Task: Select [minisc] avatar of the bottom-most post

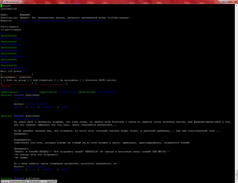Action: (x=6, y=179)
